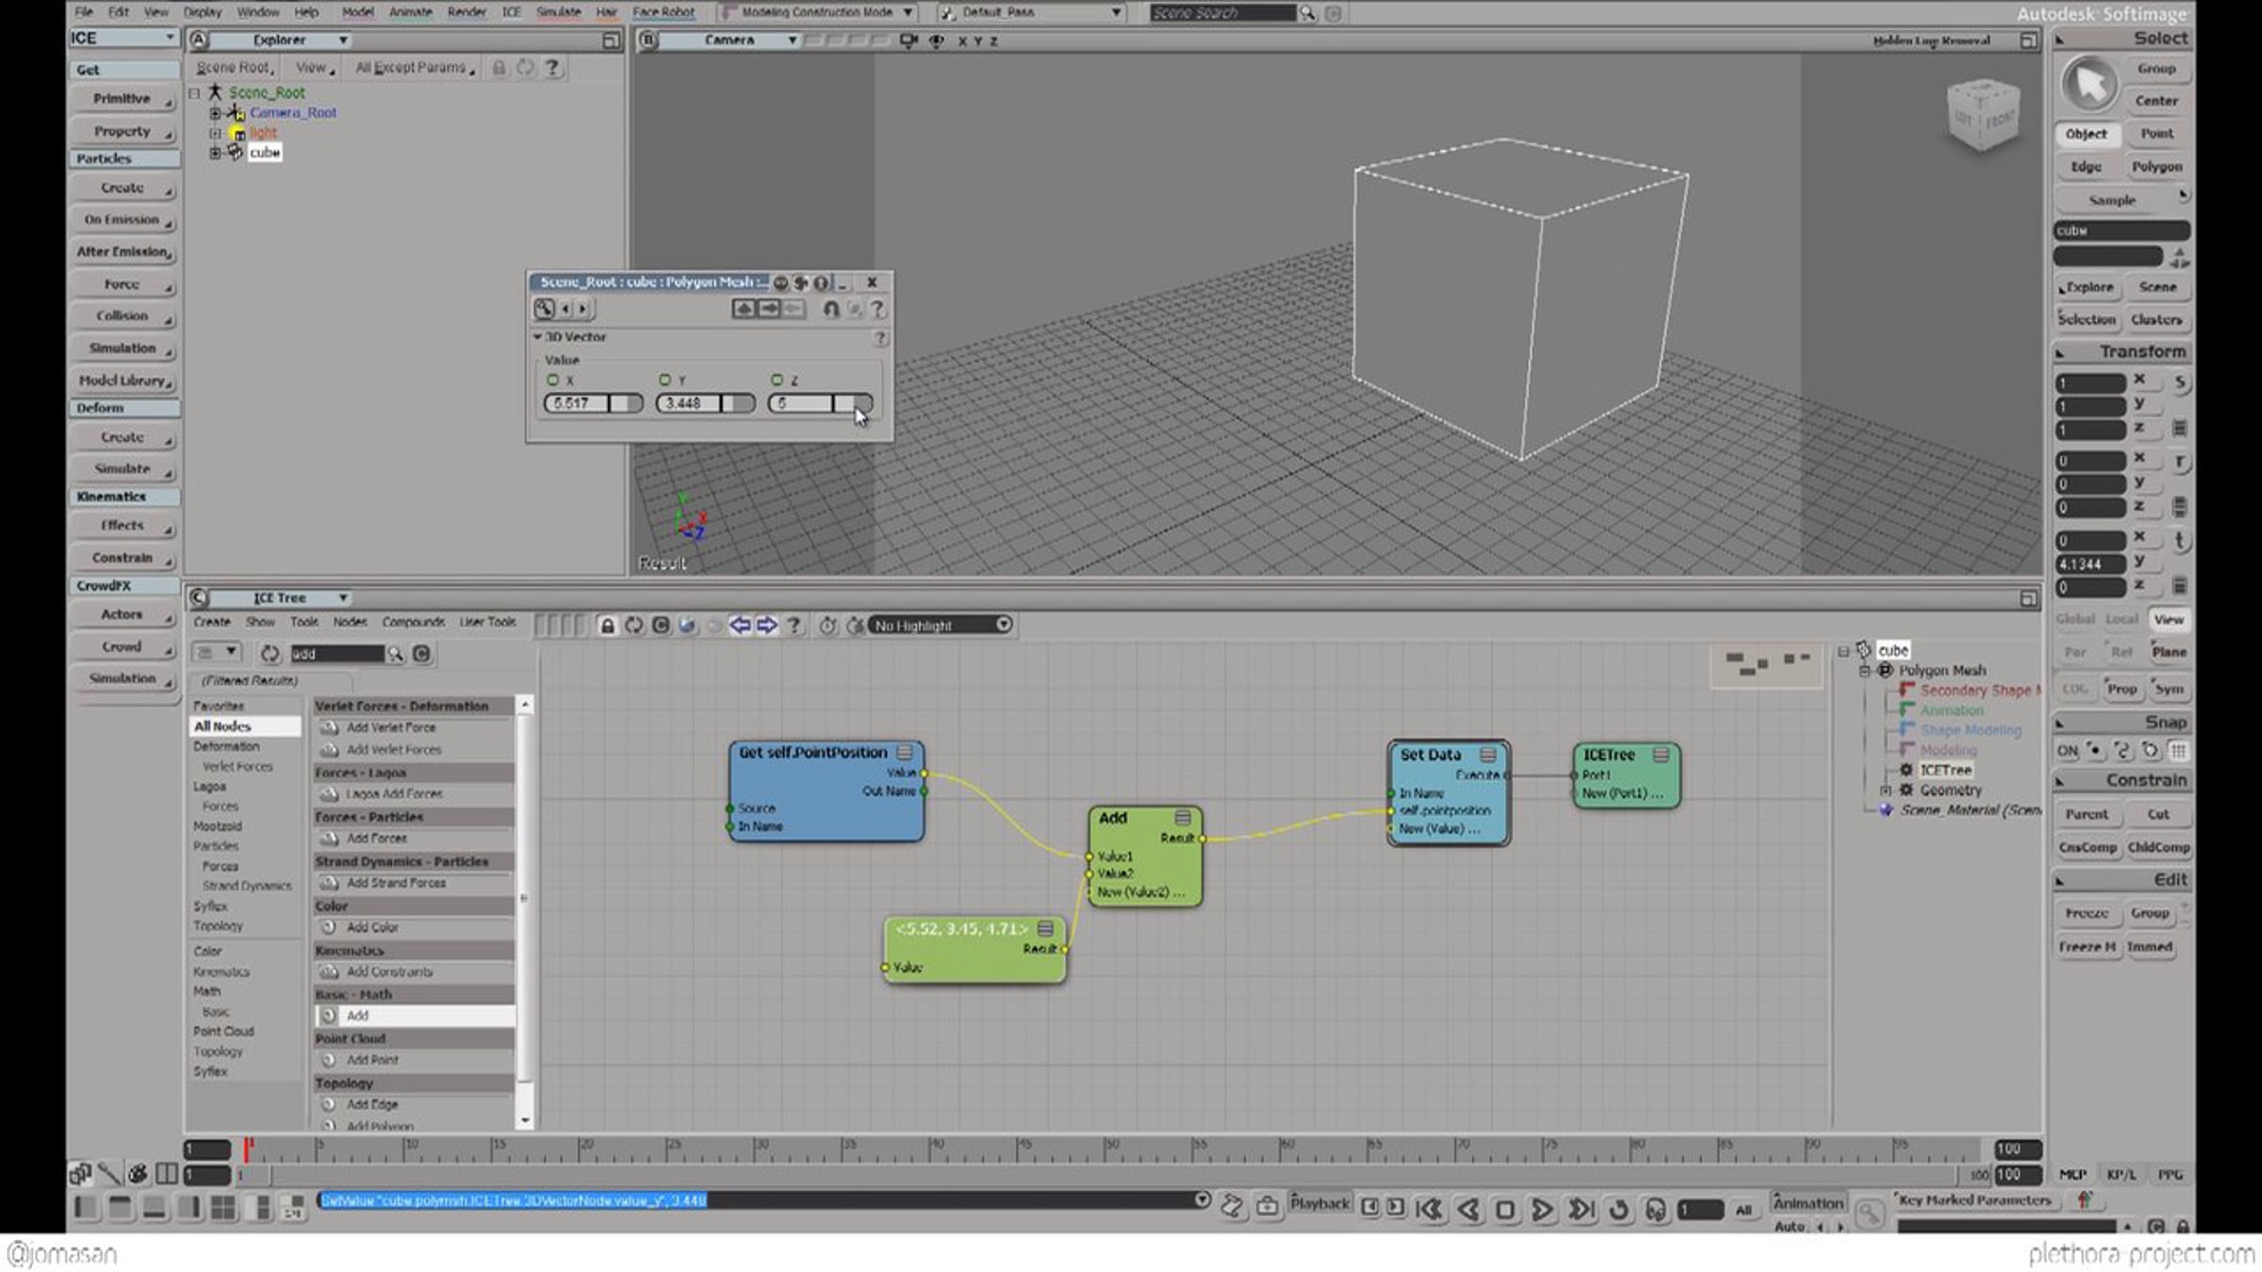Viewport: 2262px width, 1272px height.
Task: Click the refresh icon in ICE Tree toolbar
Action: pyautogui.click(x=633, y=626)
